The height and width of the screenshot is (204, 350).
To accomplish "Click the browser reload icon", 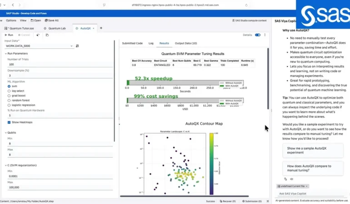I will click(246, 5).
